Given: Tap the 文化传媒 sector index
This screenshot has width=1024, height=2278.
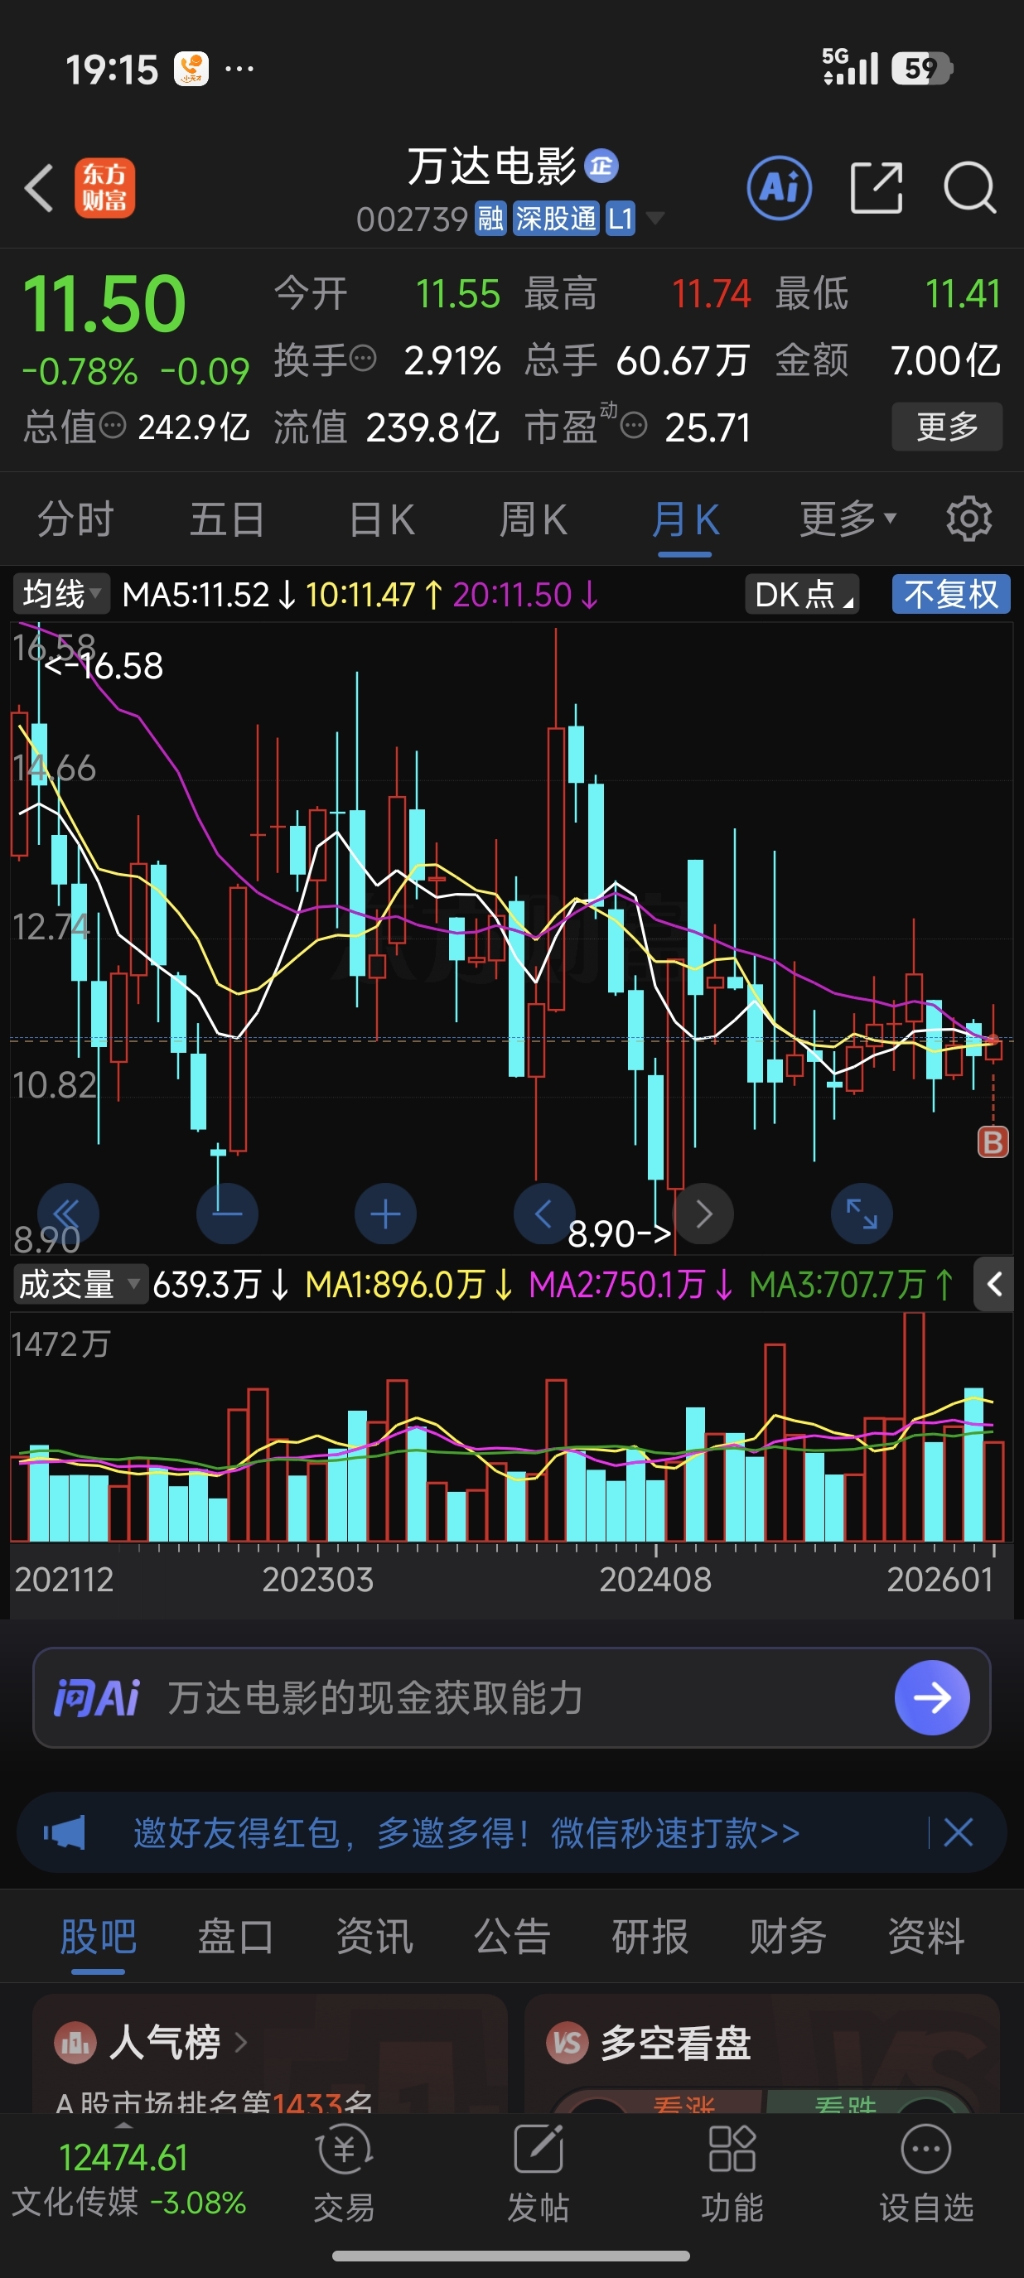Looking at the screenshot, I should (129, 2179).
